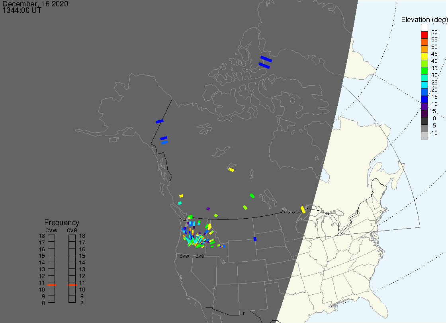448x323 pixels.
Task: Click the "Frequency" scale heading
Action: 62,222
